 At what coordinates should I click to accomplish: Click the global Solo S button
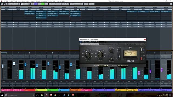coord(52,4)
